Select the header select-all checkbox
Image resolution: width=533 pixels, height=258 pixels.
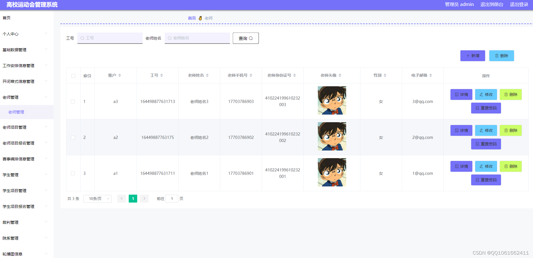[x=73, y=76]
